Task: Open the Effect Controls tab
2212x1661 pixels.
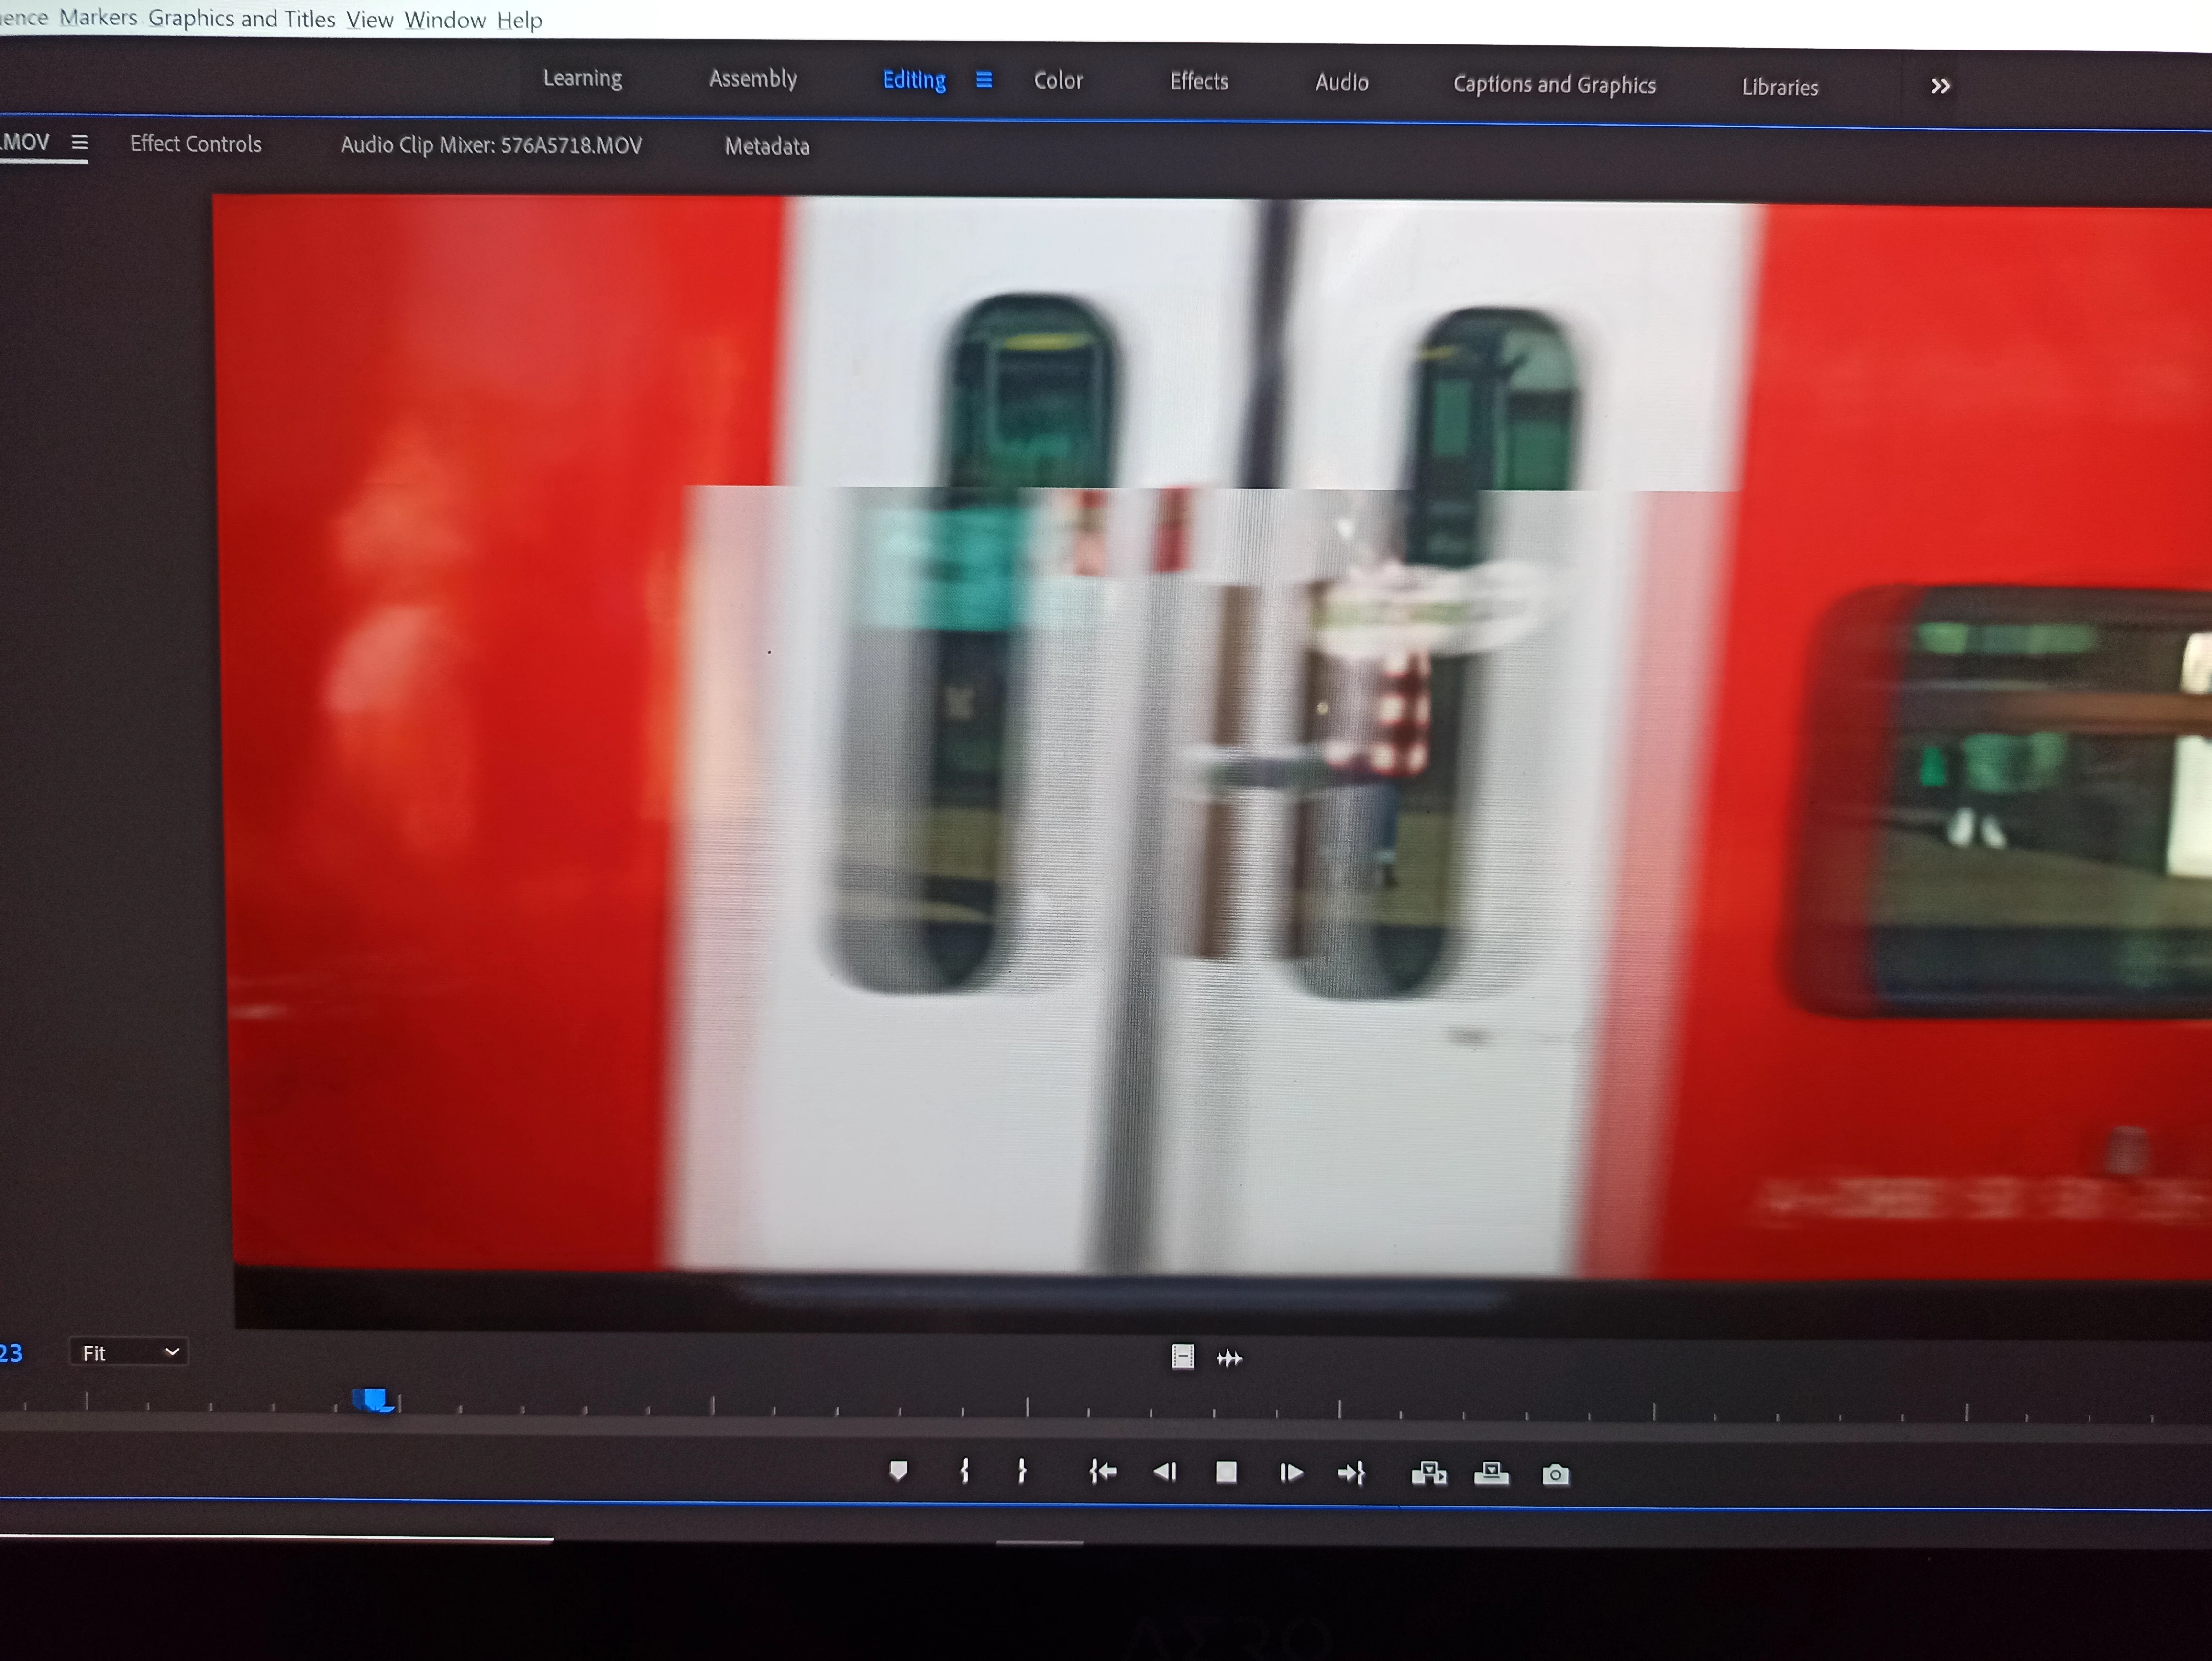Action: point(196,144)
